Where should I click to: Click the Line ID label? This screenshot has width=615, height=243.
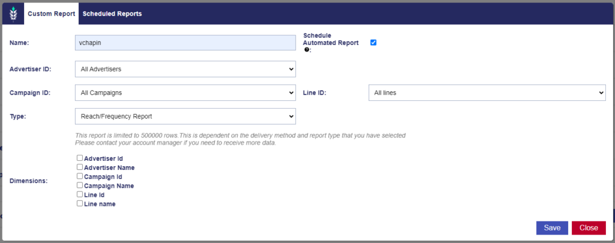click(315, 93)
